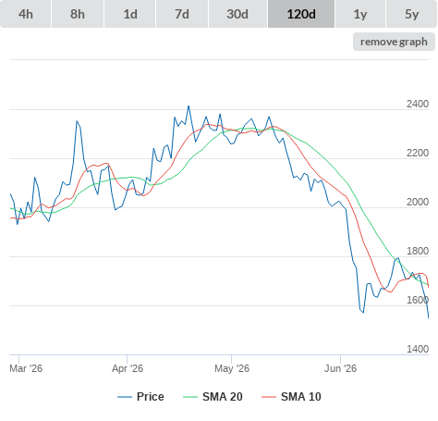Click the Jun '26 axis label
The height and width of the screenshot is (421, 438).
340,368
